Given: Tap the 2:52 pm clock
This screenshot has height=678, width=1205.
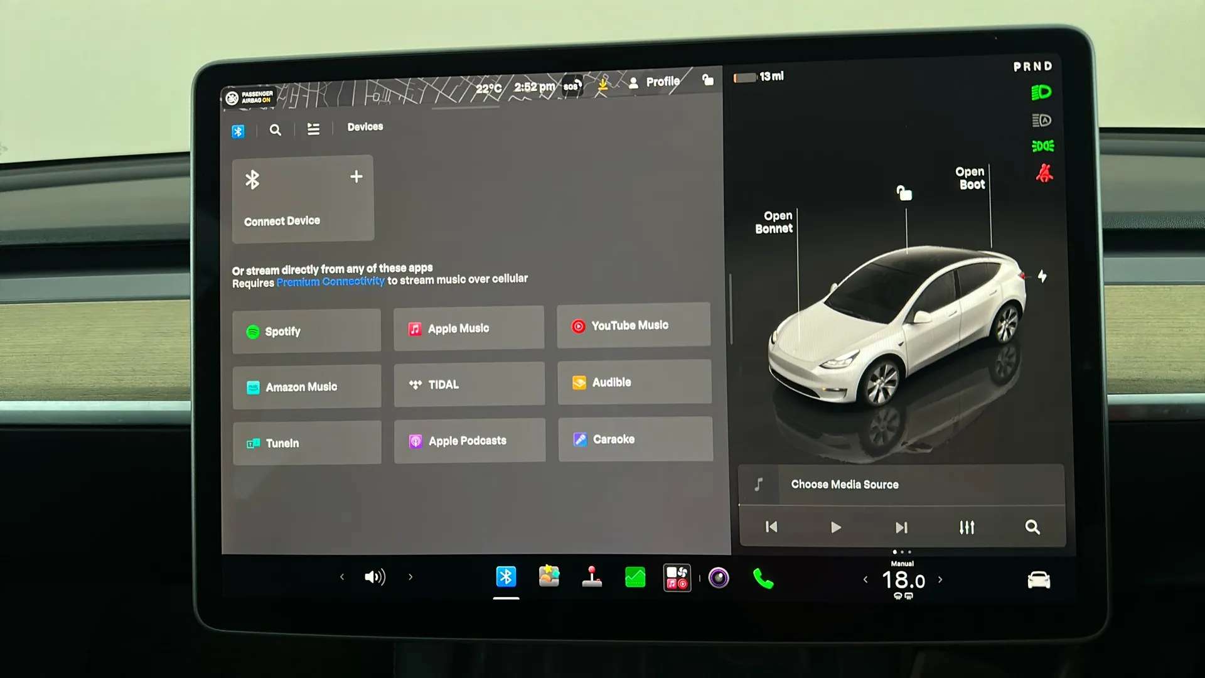Looking at the screenshot, I should click(535, 87).
